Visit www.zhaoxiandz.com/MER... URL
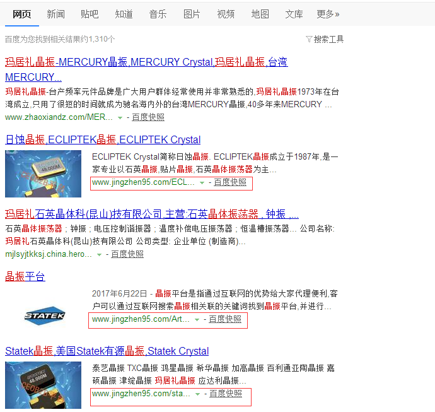This screenshot has width=435, height=412. (59, 117)
